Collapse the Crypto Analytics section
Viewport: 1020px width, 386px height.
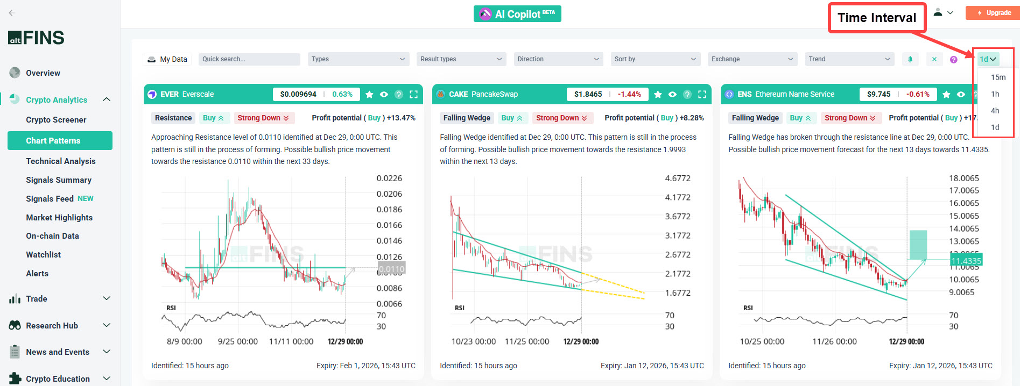click(x=107, y=99)
